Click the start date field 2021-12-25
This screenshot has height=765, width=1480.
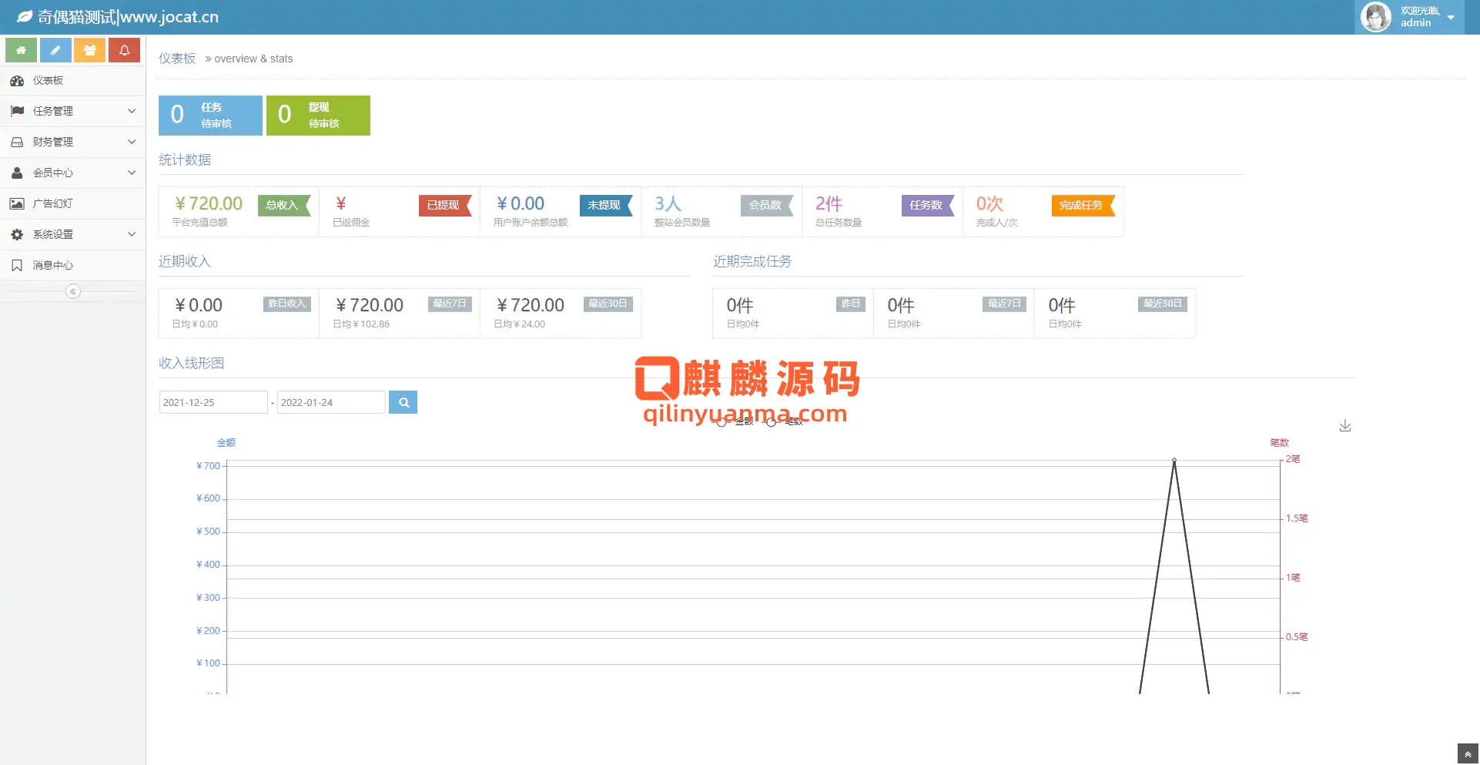click(x=213, y=402)
